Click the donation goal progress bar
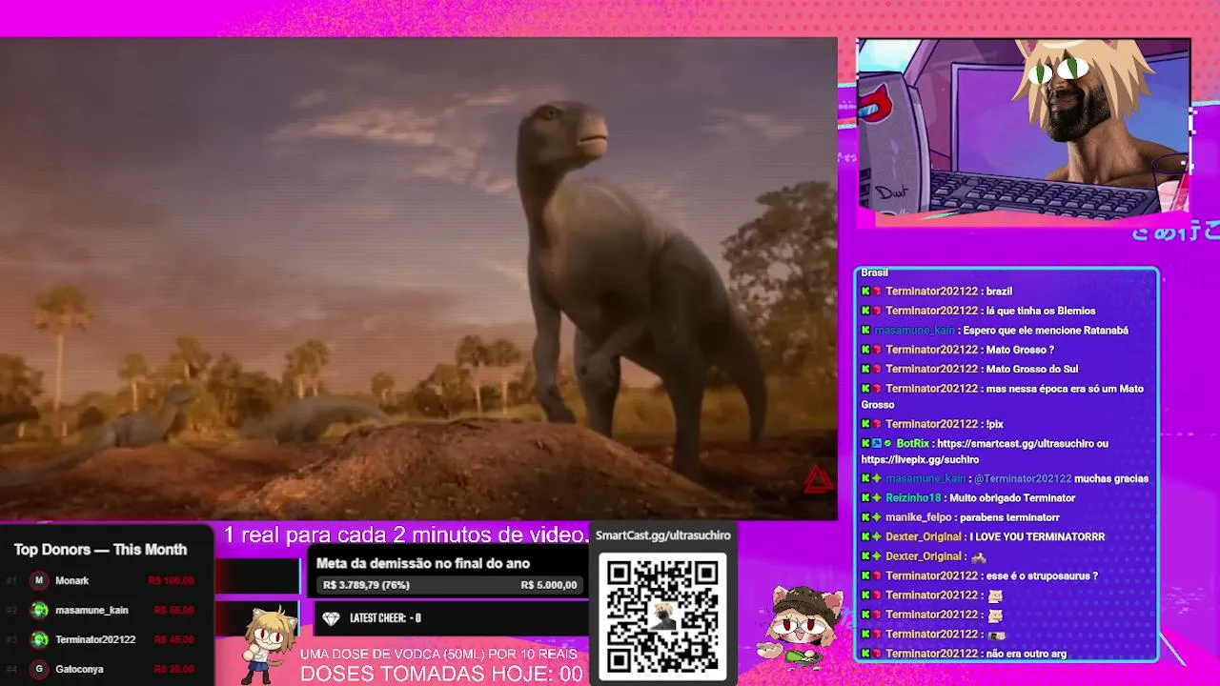Screen dimensions: 1220x686 click(x=450, y=585)
